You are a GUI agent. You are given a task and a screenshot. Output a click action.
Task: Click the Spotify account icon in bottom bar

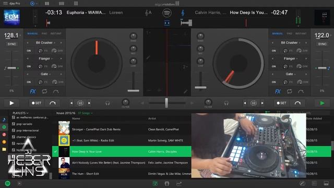click(x=8, y=183)
